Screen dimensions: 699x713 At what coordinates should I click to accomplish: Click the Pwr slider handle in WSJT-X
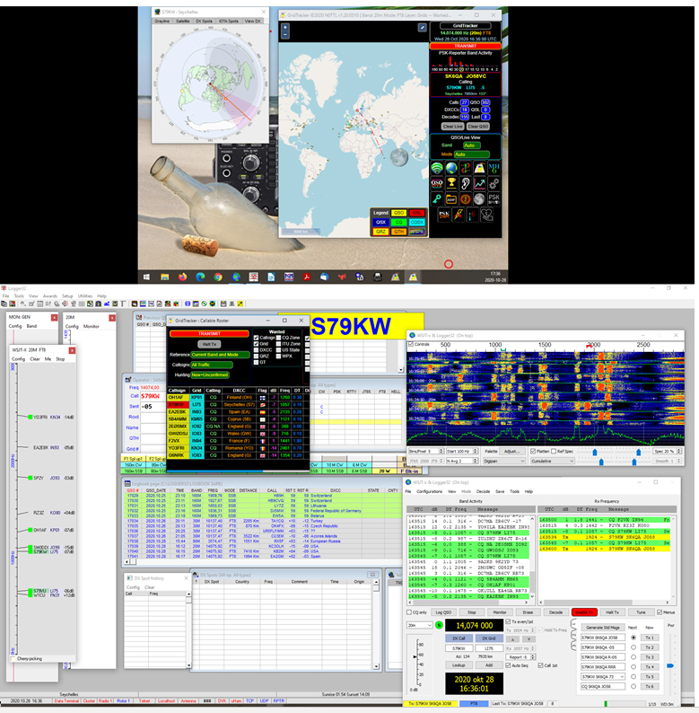(x=670, y=665)
